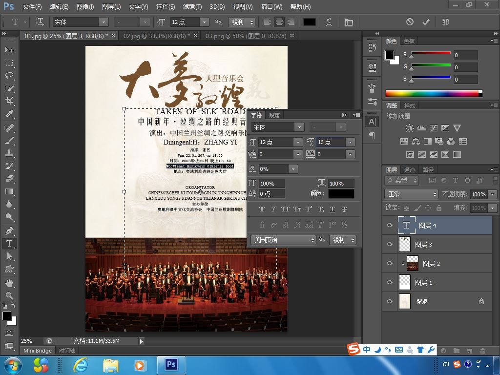Expand the 正常 blend mode dropdown
The image size is (500, 375).
tap(411, 194)
